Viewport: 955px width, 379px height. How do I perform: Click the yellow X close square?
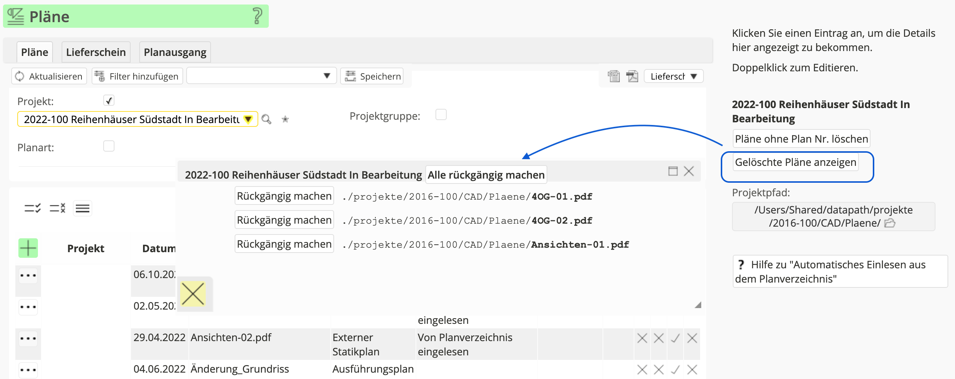point(193,294)
